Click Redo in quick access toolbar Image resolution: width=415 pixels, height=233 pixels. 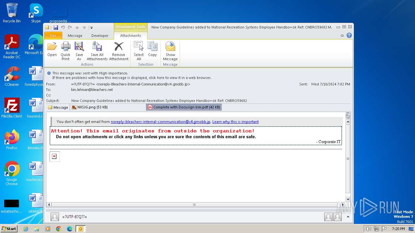(x=70, y=28)
